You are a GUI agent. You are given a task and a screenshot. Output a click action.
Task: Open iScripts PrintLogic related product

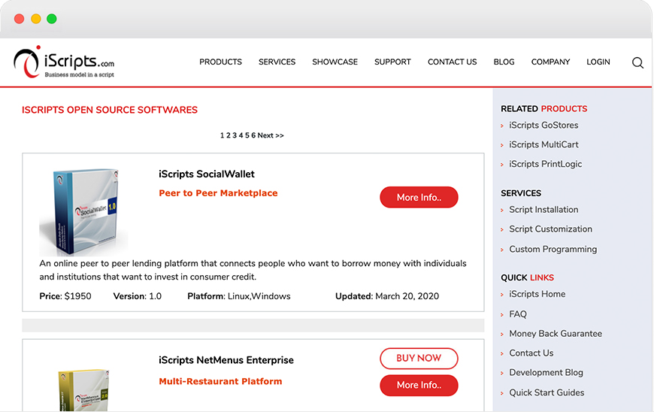point(545,165)
